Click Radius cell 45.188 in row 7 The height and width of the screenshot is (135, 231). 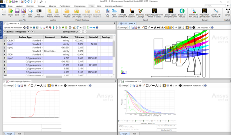click(x=64, y=65)
